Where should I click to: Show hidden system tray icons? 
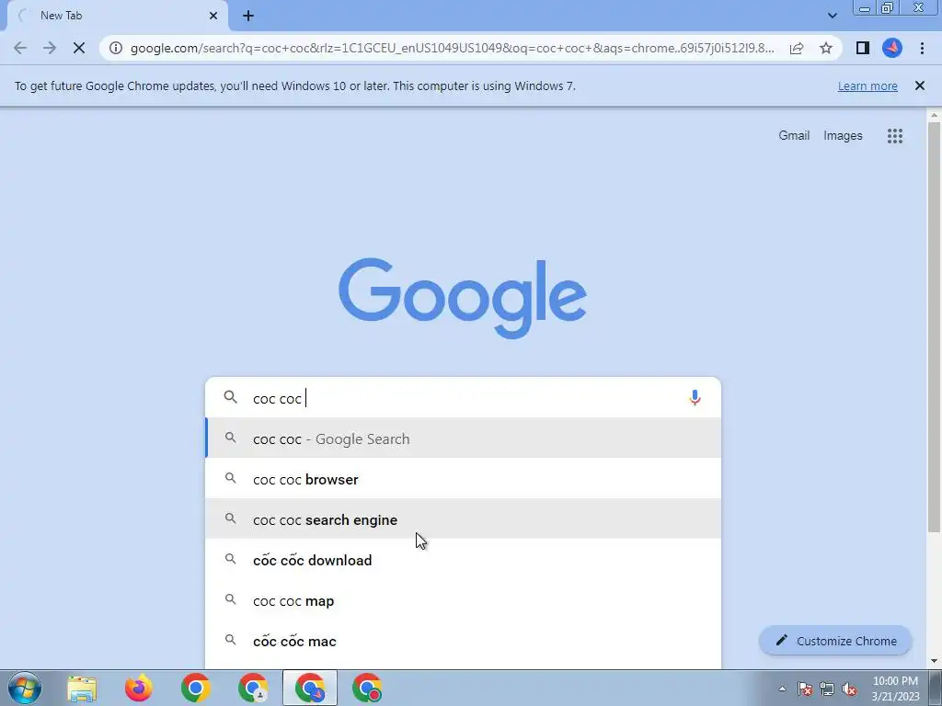(x=782, y=689)
